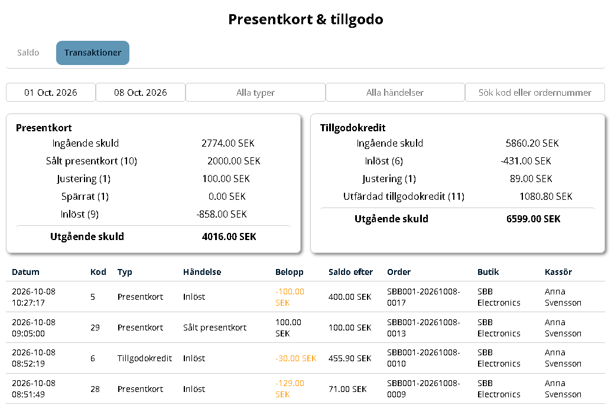The height and width of the screenshot is (405, 611).
Task: Click the 4016.00 SEK outgoing debt total
Action: point(229,236)
